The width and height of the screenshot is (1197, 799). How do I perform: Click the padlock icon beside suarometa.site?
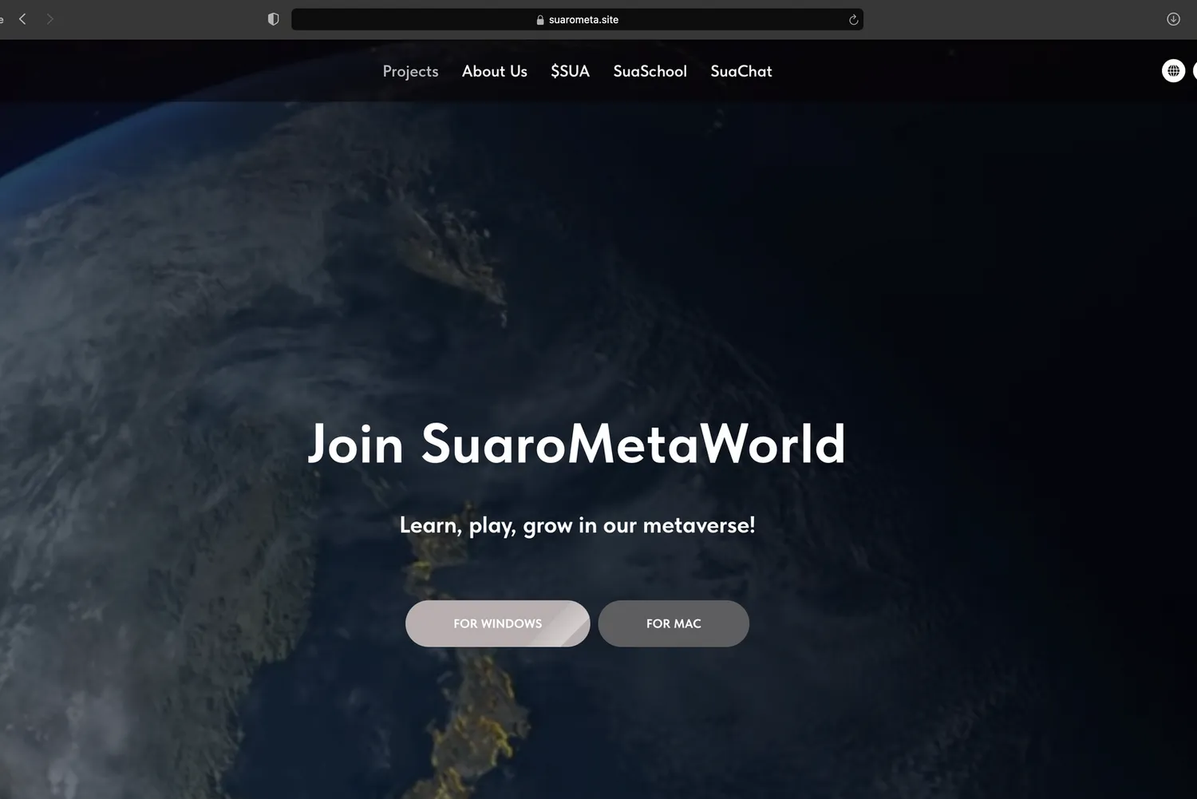(540, 20)
